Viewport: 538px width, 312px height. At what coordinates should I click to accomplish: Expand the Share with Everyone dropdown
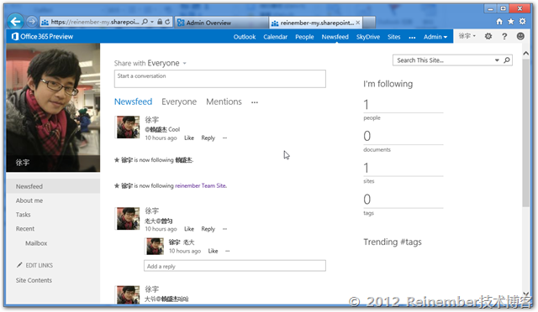185,64
